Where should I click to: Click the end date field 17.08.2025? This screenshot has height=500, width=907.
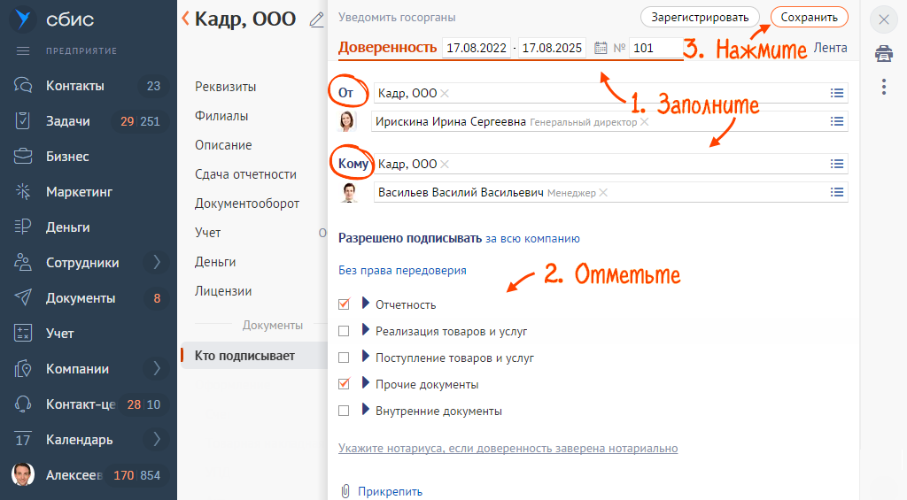coord(552,48)
